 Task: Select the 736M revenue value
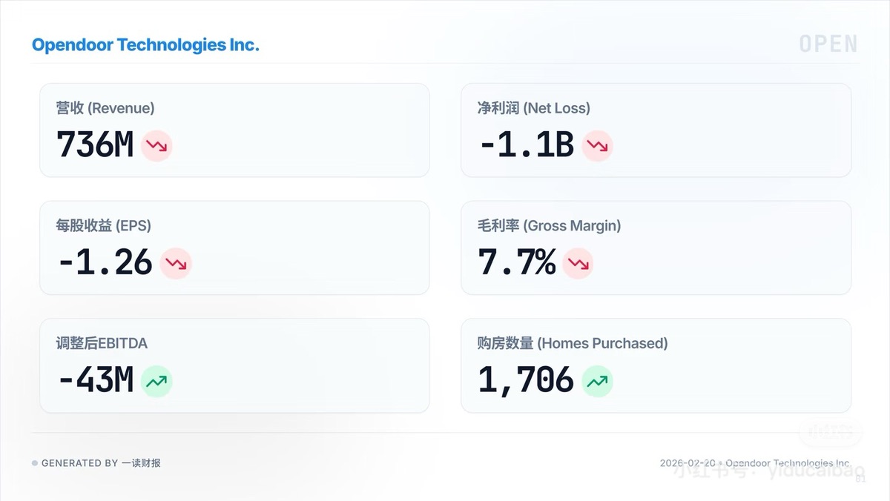click(95, 145)
